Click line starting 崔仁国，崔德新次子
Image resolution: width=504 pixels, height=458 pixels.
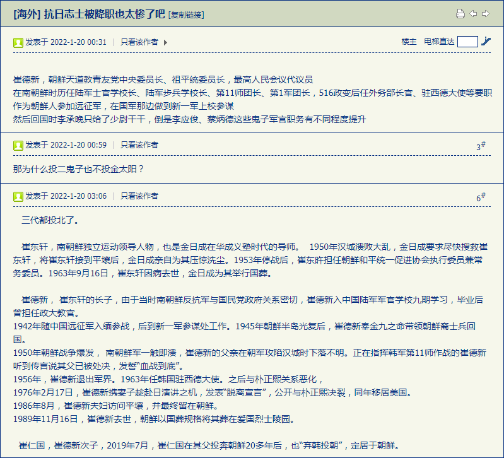[209, 445]
